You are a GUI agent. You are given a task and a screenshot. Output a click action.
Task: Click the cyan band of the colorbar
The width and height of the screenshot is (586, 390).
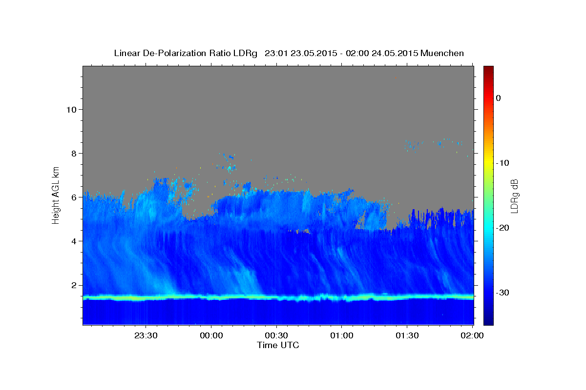(488, 227)
